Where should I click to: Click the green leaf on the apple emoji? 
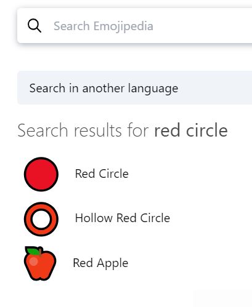(x=33, y=252)
